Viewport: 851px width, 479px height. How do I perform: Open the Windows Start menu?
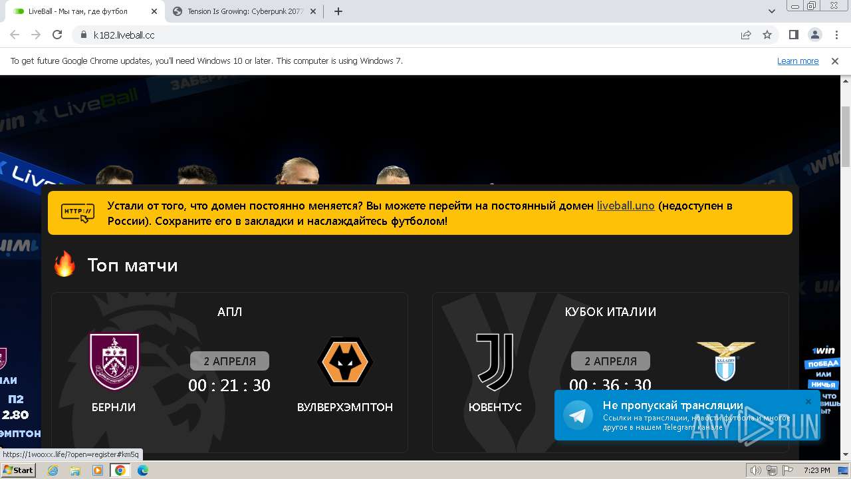[19, 470]
